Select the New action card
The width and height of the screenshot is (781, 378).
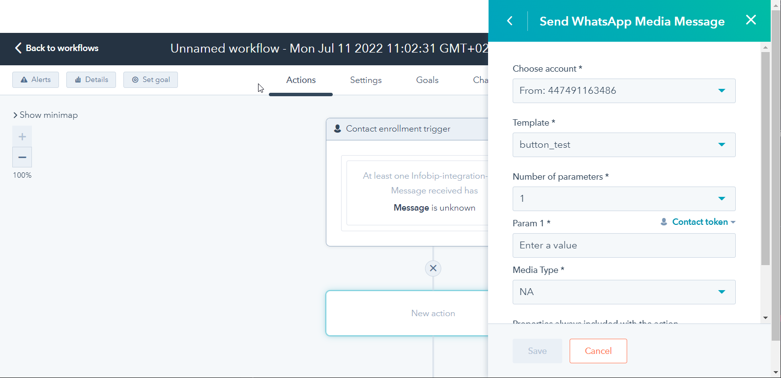(407, 313)
